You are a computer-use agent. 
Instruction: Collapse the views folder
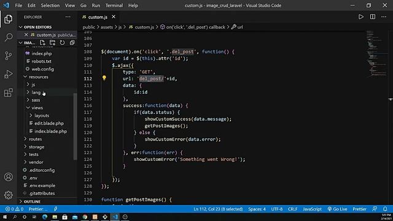click(x=37, y=108)
